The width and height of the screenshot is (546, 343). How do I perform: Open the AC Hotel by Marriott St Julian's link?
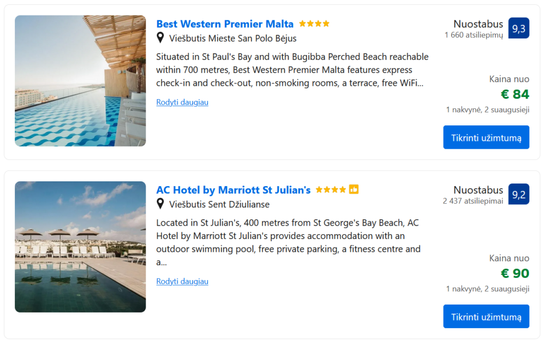coord(233,190)
